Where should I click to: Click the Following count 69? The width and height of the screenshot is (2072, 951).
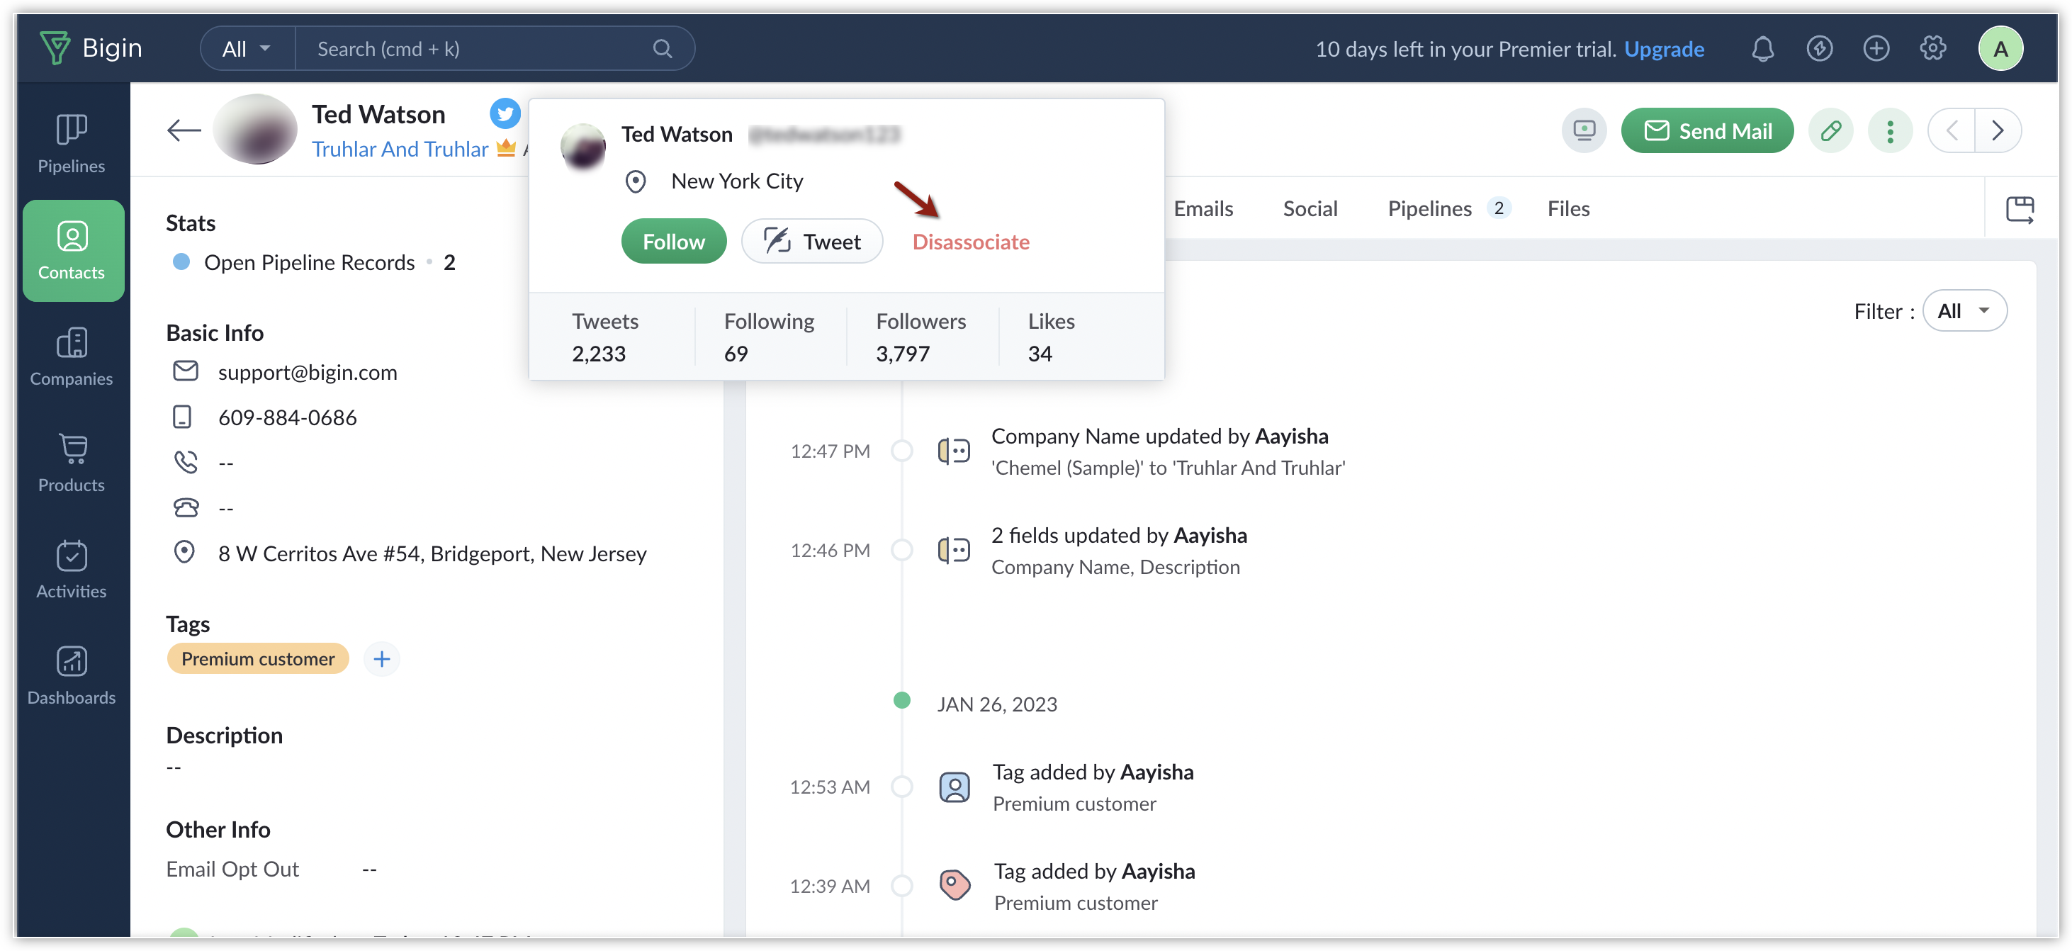tap(736, 353)
